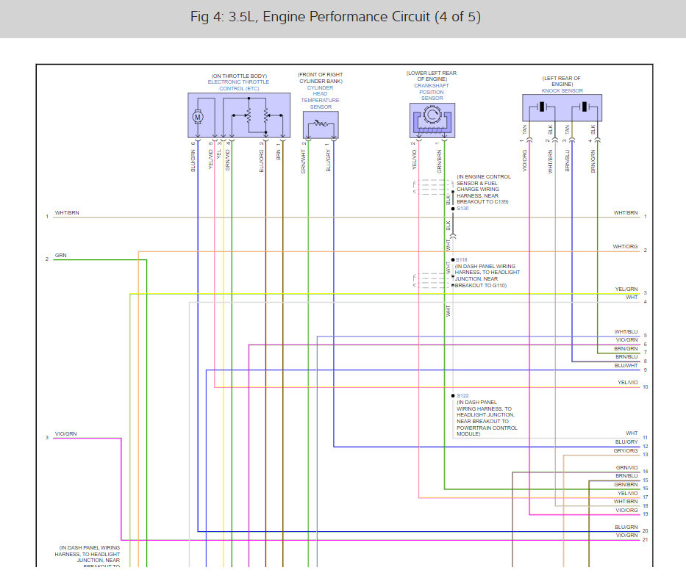Click the GRN/VIO label at right pin 14
Screen dimensions: 686x587
[627, 468]
